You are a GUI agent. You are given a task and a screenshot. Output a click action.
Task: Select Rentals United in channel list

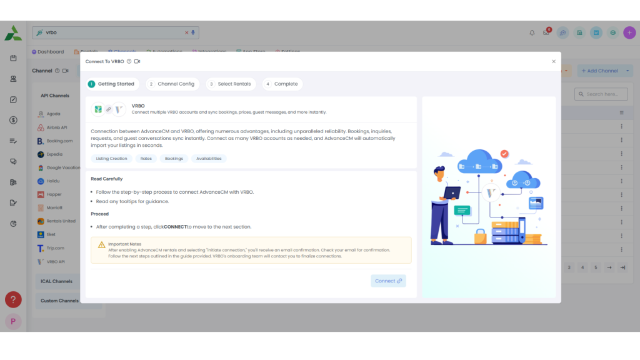(61, 221)
